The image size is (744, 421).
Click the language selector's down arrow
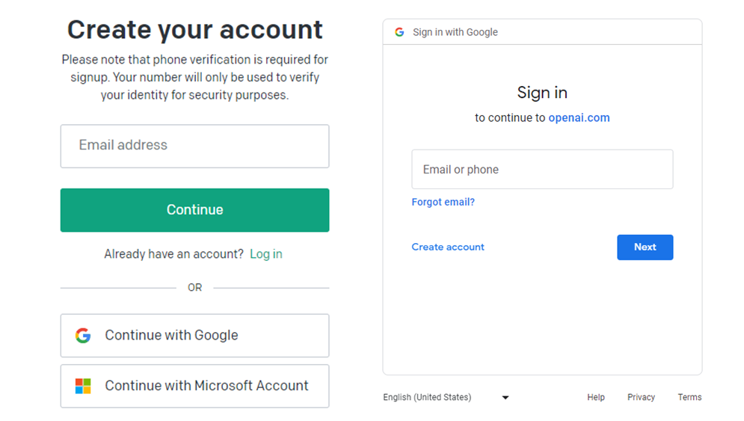tap(505, 398)
